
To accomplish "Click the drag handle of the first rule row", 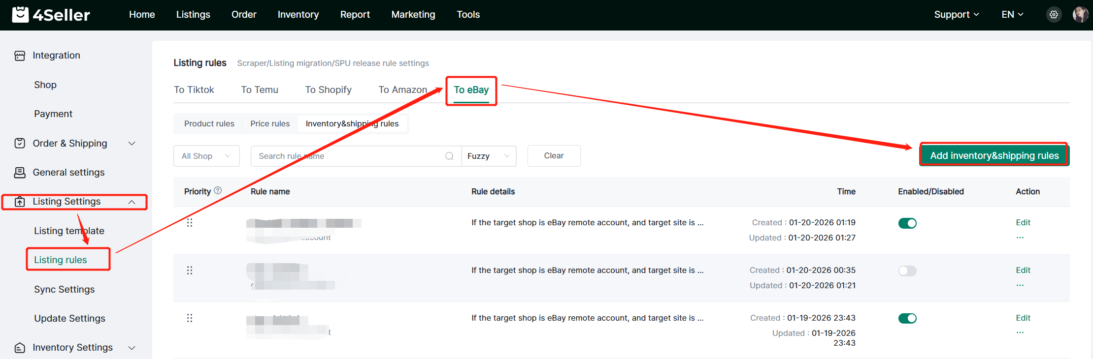I will pos(190,223).
